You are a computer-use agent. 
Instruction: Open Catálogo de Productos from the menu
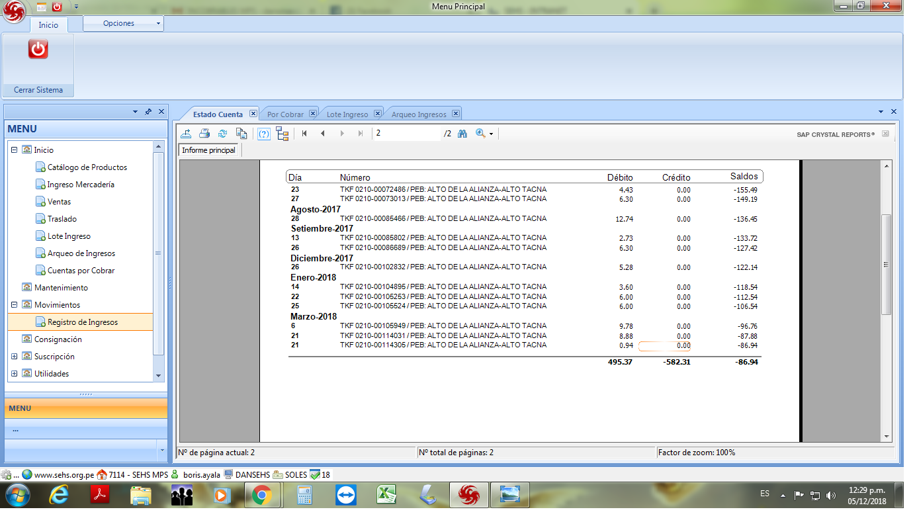point(87,167)
